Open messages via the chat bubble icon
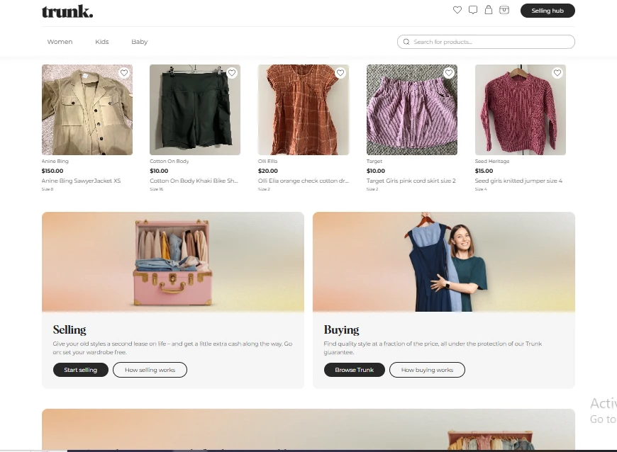 [472, 10]
